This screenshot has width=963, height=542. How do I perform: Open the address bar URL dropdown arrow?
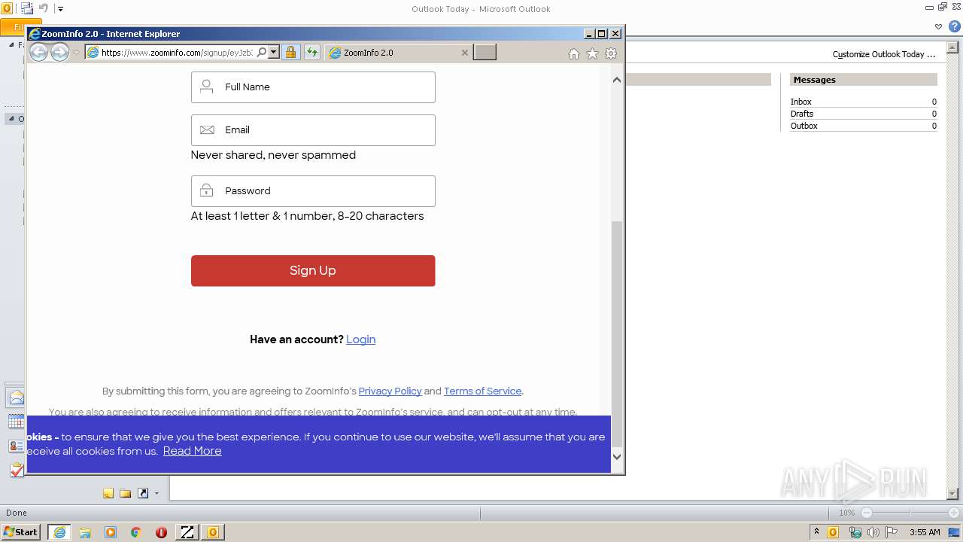click(x=274, y=53)
